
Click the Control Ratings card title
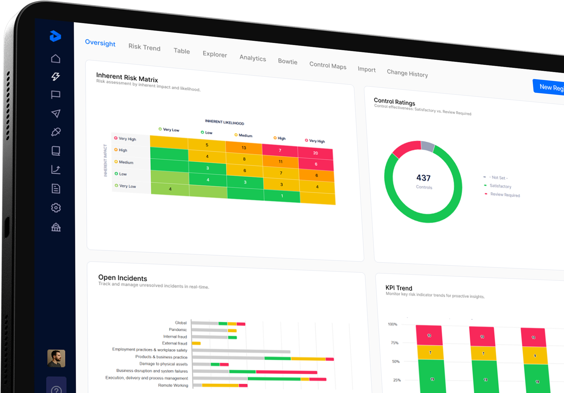tap(394, 101)
